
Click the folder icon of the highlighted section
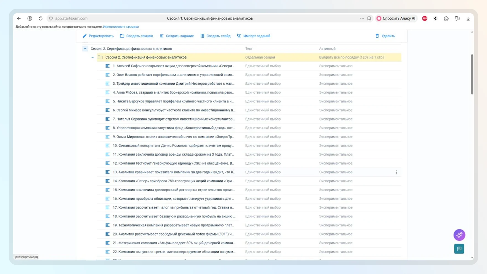tap(100, 58)
